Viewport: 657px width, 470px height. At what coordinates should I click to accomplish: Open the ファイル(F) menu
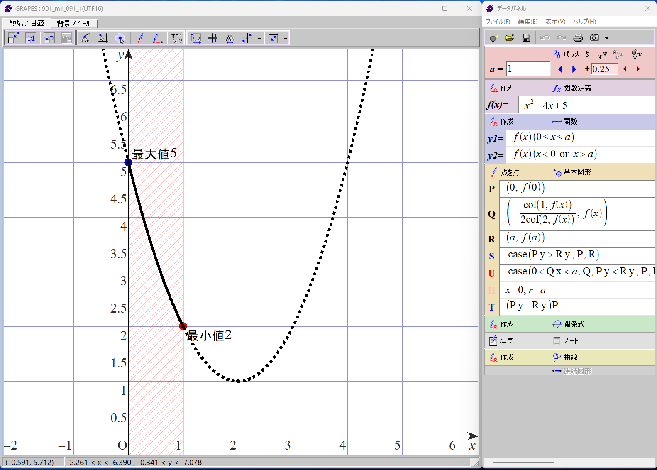498,22
